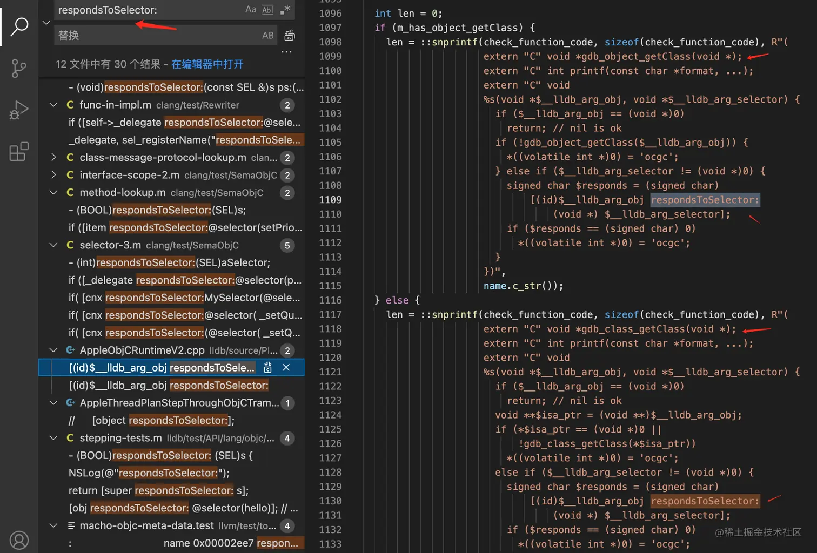Screen dimensions: 817x553
Task: Open the Extensions view
Action: pyautogui.click(x=19, y=152)
